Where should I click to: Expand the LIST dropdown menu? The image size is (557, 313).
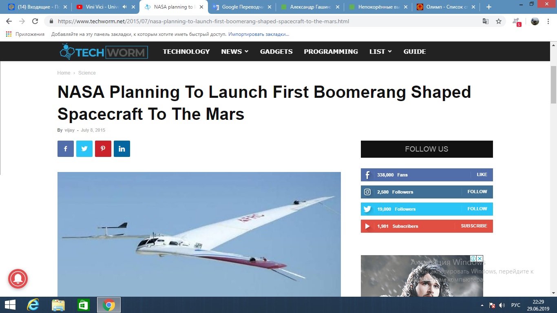coord(380,51)
